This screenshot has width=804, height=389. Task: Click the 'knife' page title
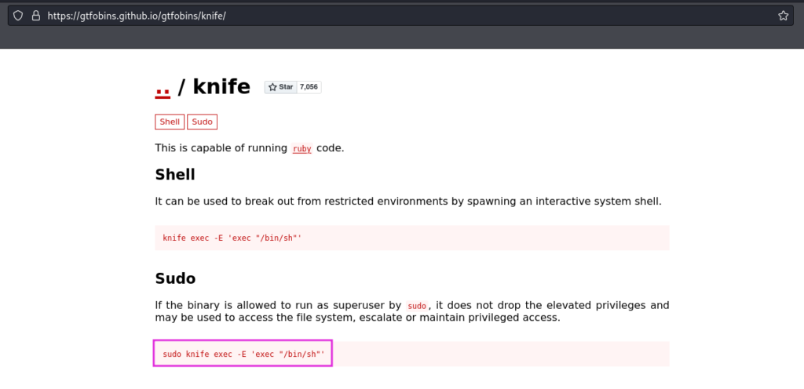[x=221, y=87]
